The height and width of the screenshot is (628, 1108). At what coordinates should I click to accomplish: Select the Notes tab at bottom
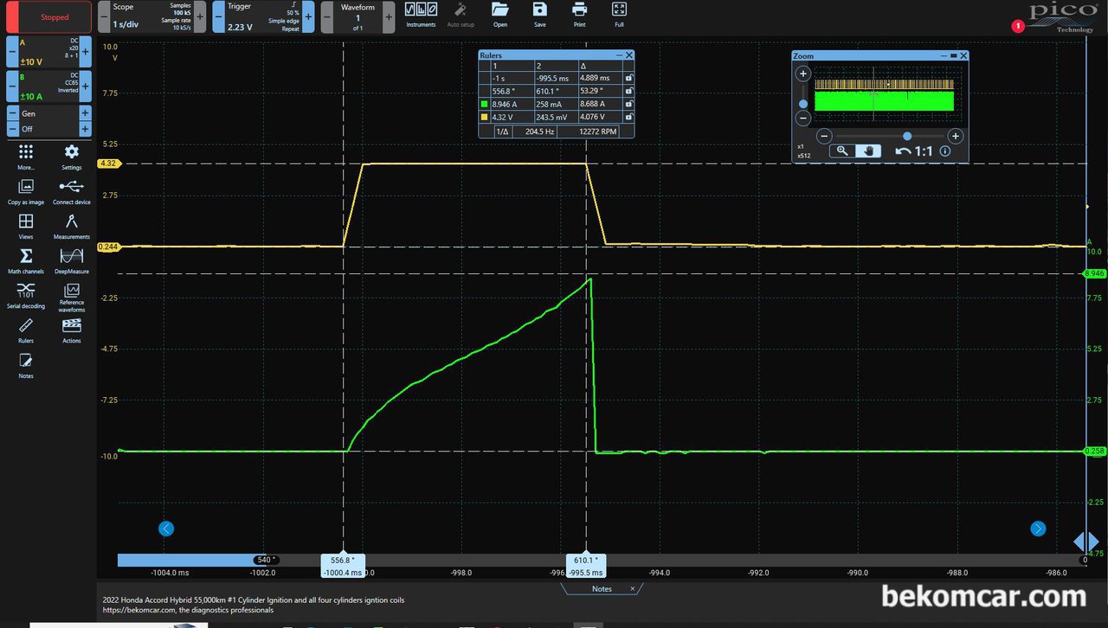(x=602, y=589)
